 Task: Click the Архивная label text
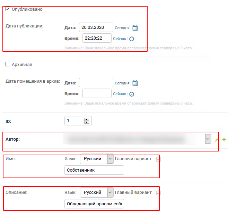click(22, 64)
